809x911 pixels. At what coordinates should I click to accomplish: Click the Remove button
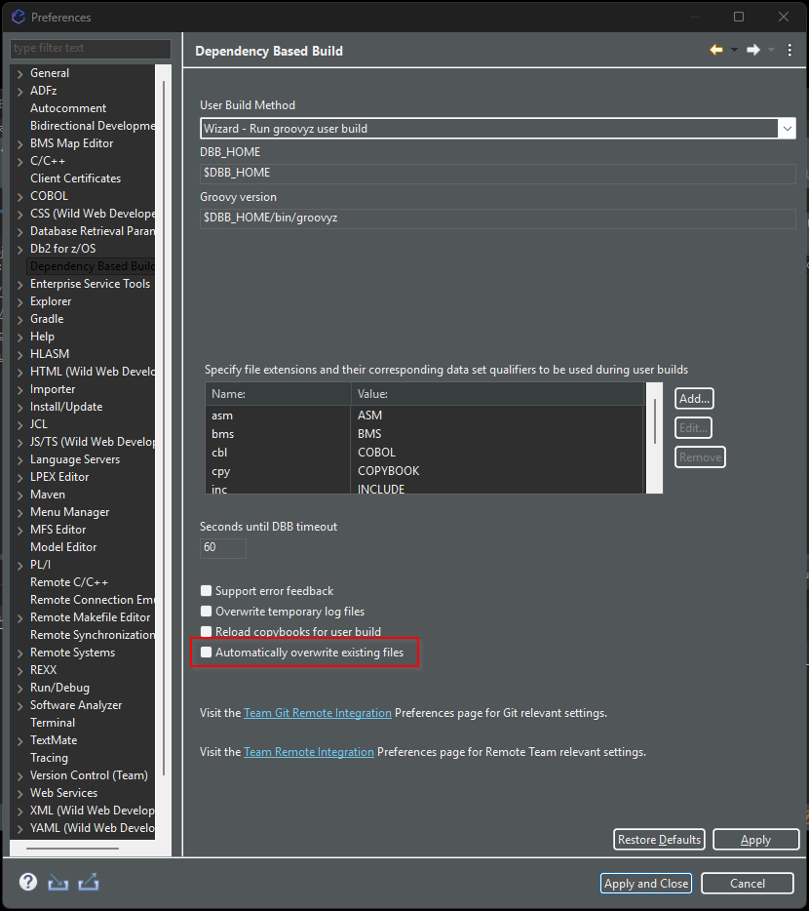point(700,457)
